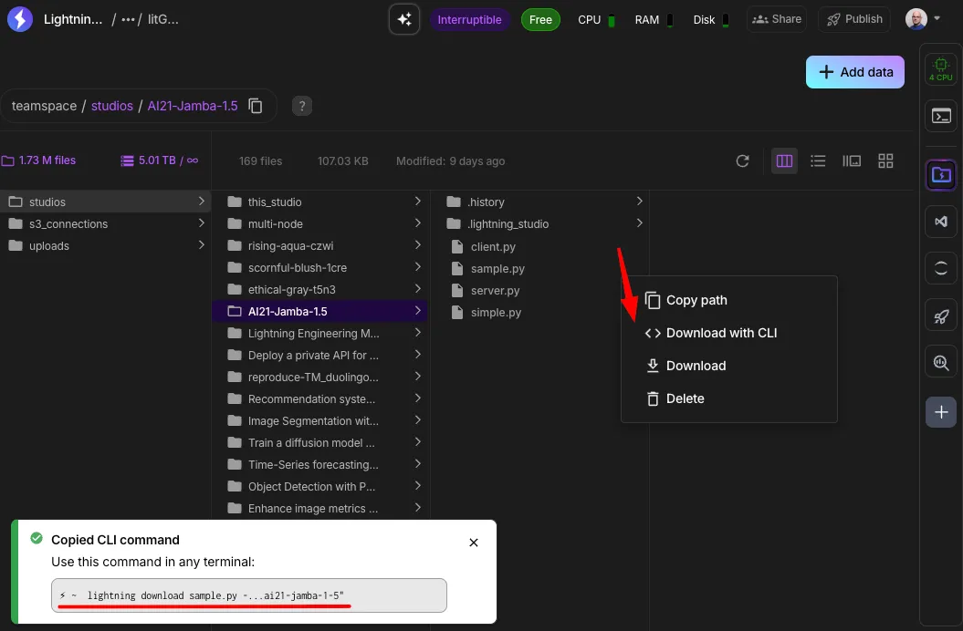Open Enhance image metrics folder

(x=320, y=508)
